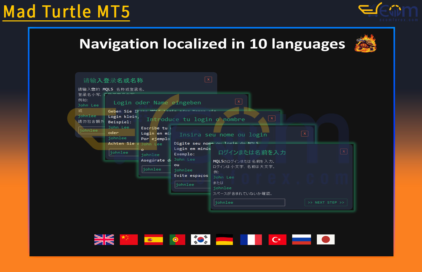Close the Chinese login dialog
422x272 pixels.
tap(208, 80)
